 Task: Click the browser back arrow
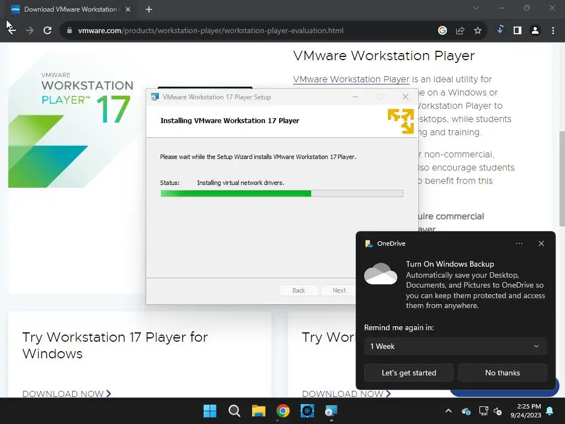[12, 31]
